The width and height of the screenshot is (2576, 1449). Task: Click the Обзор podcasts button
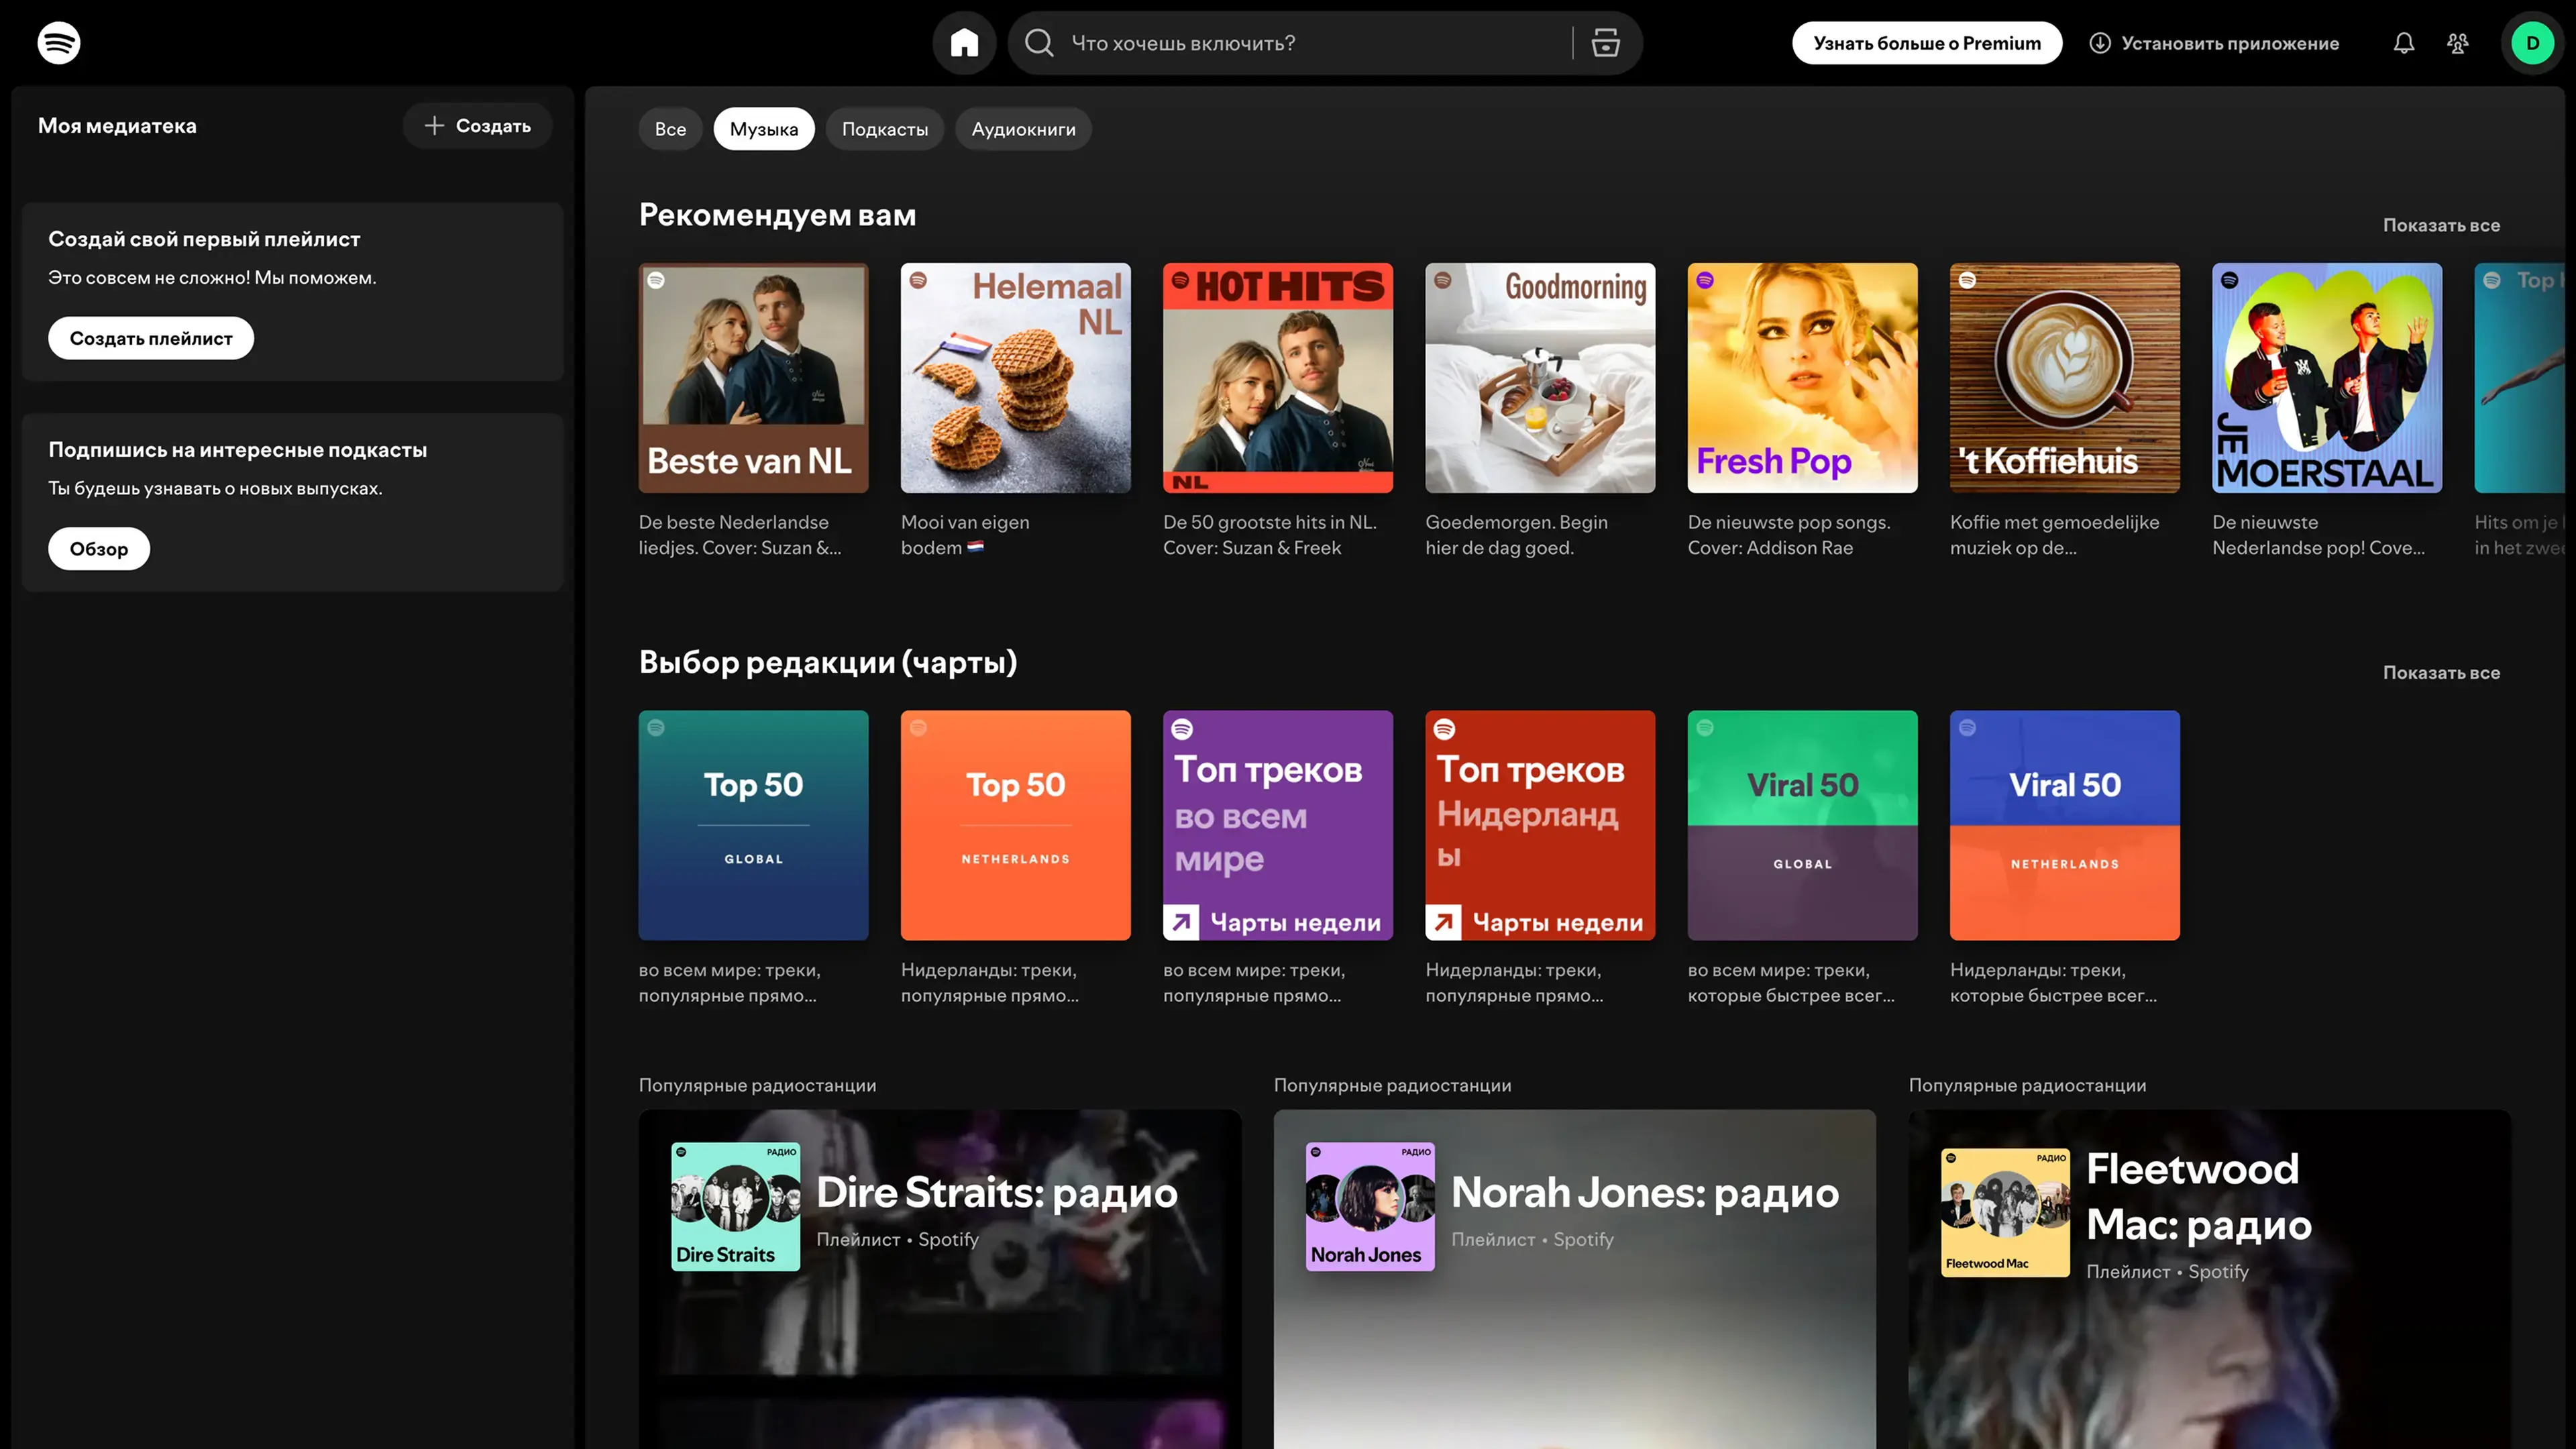(x=98, y=549)
